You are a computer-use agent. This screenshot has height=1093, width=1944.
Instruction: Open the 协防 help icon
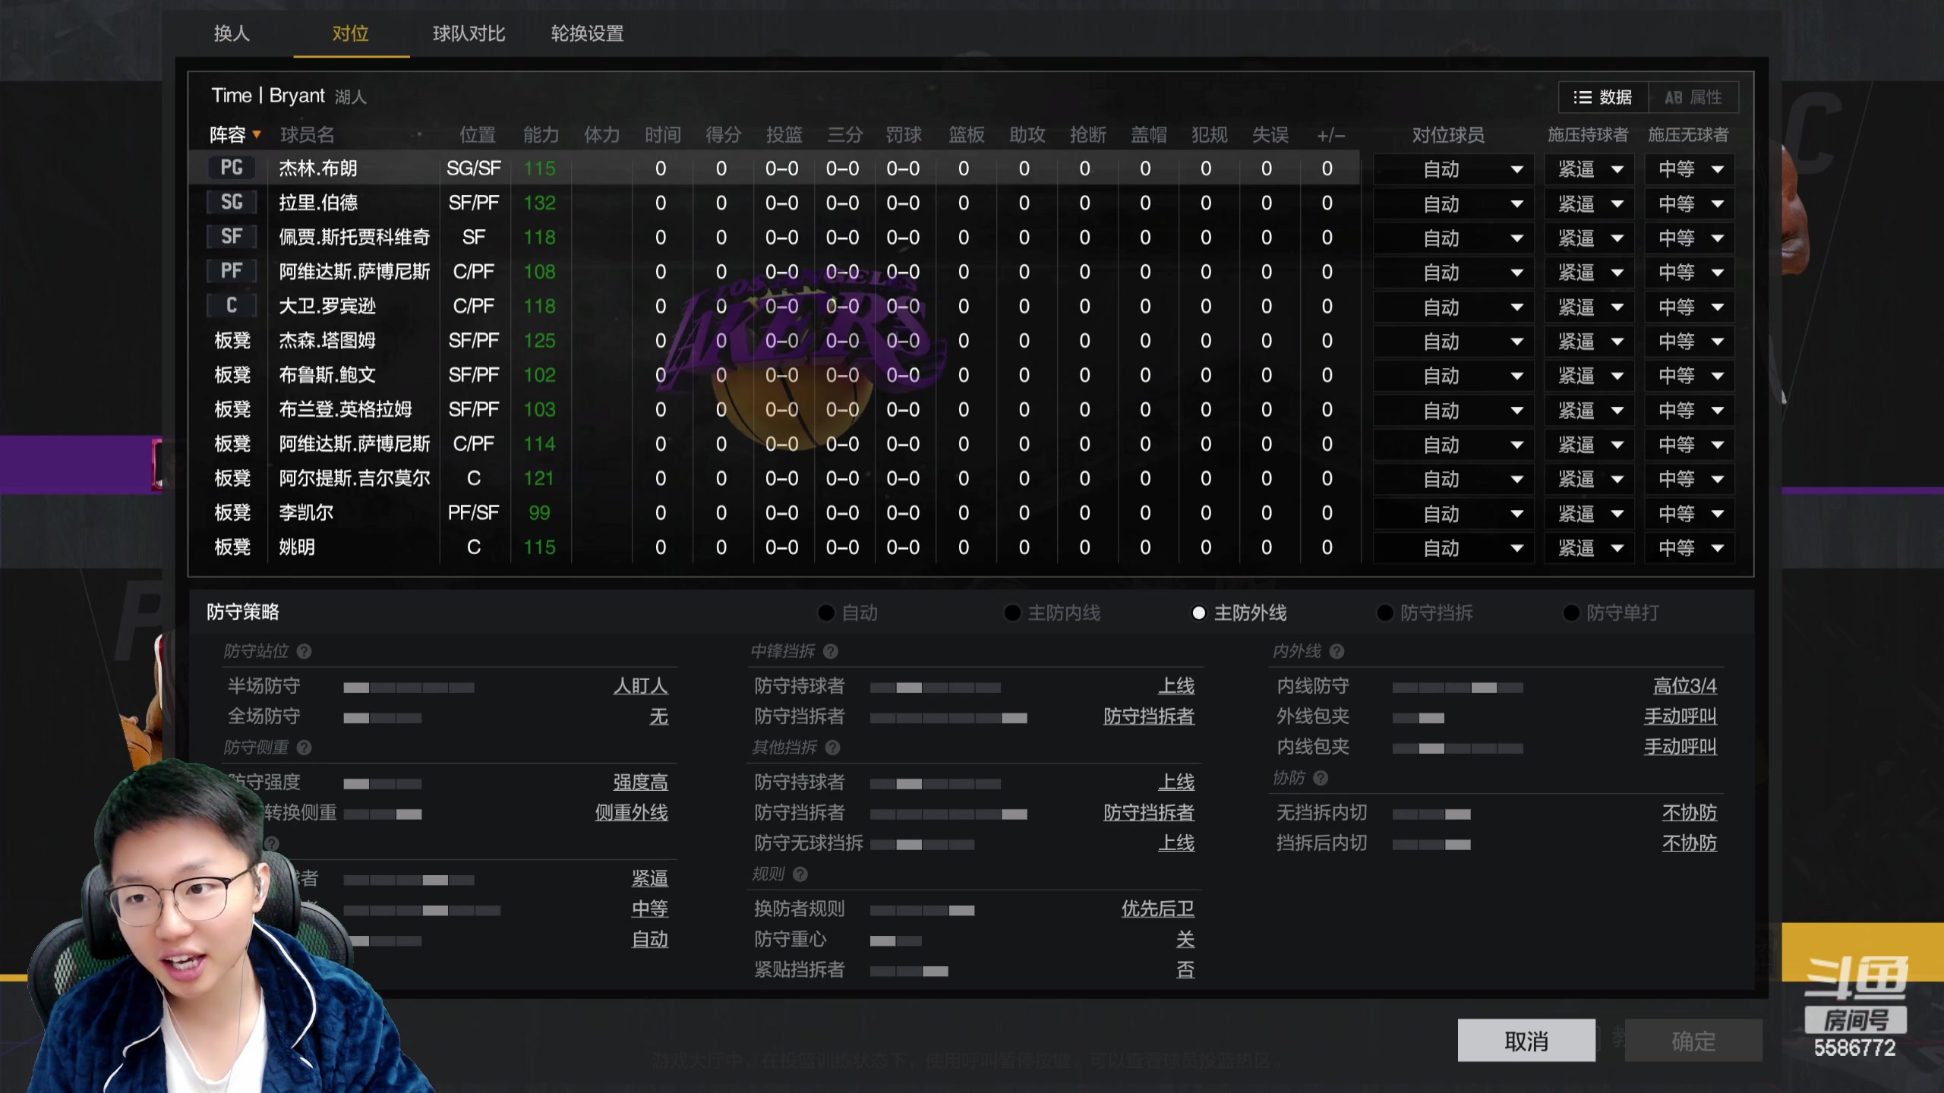tap(1321, 778)
